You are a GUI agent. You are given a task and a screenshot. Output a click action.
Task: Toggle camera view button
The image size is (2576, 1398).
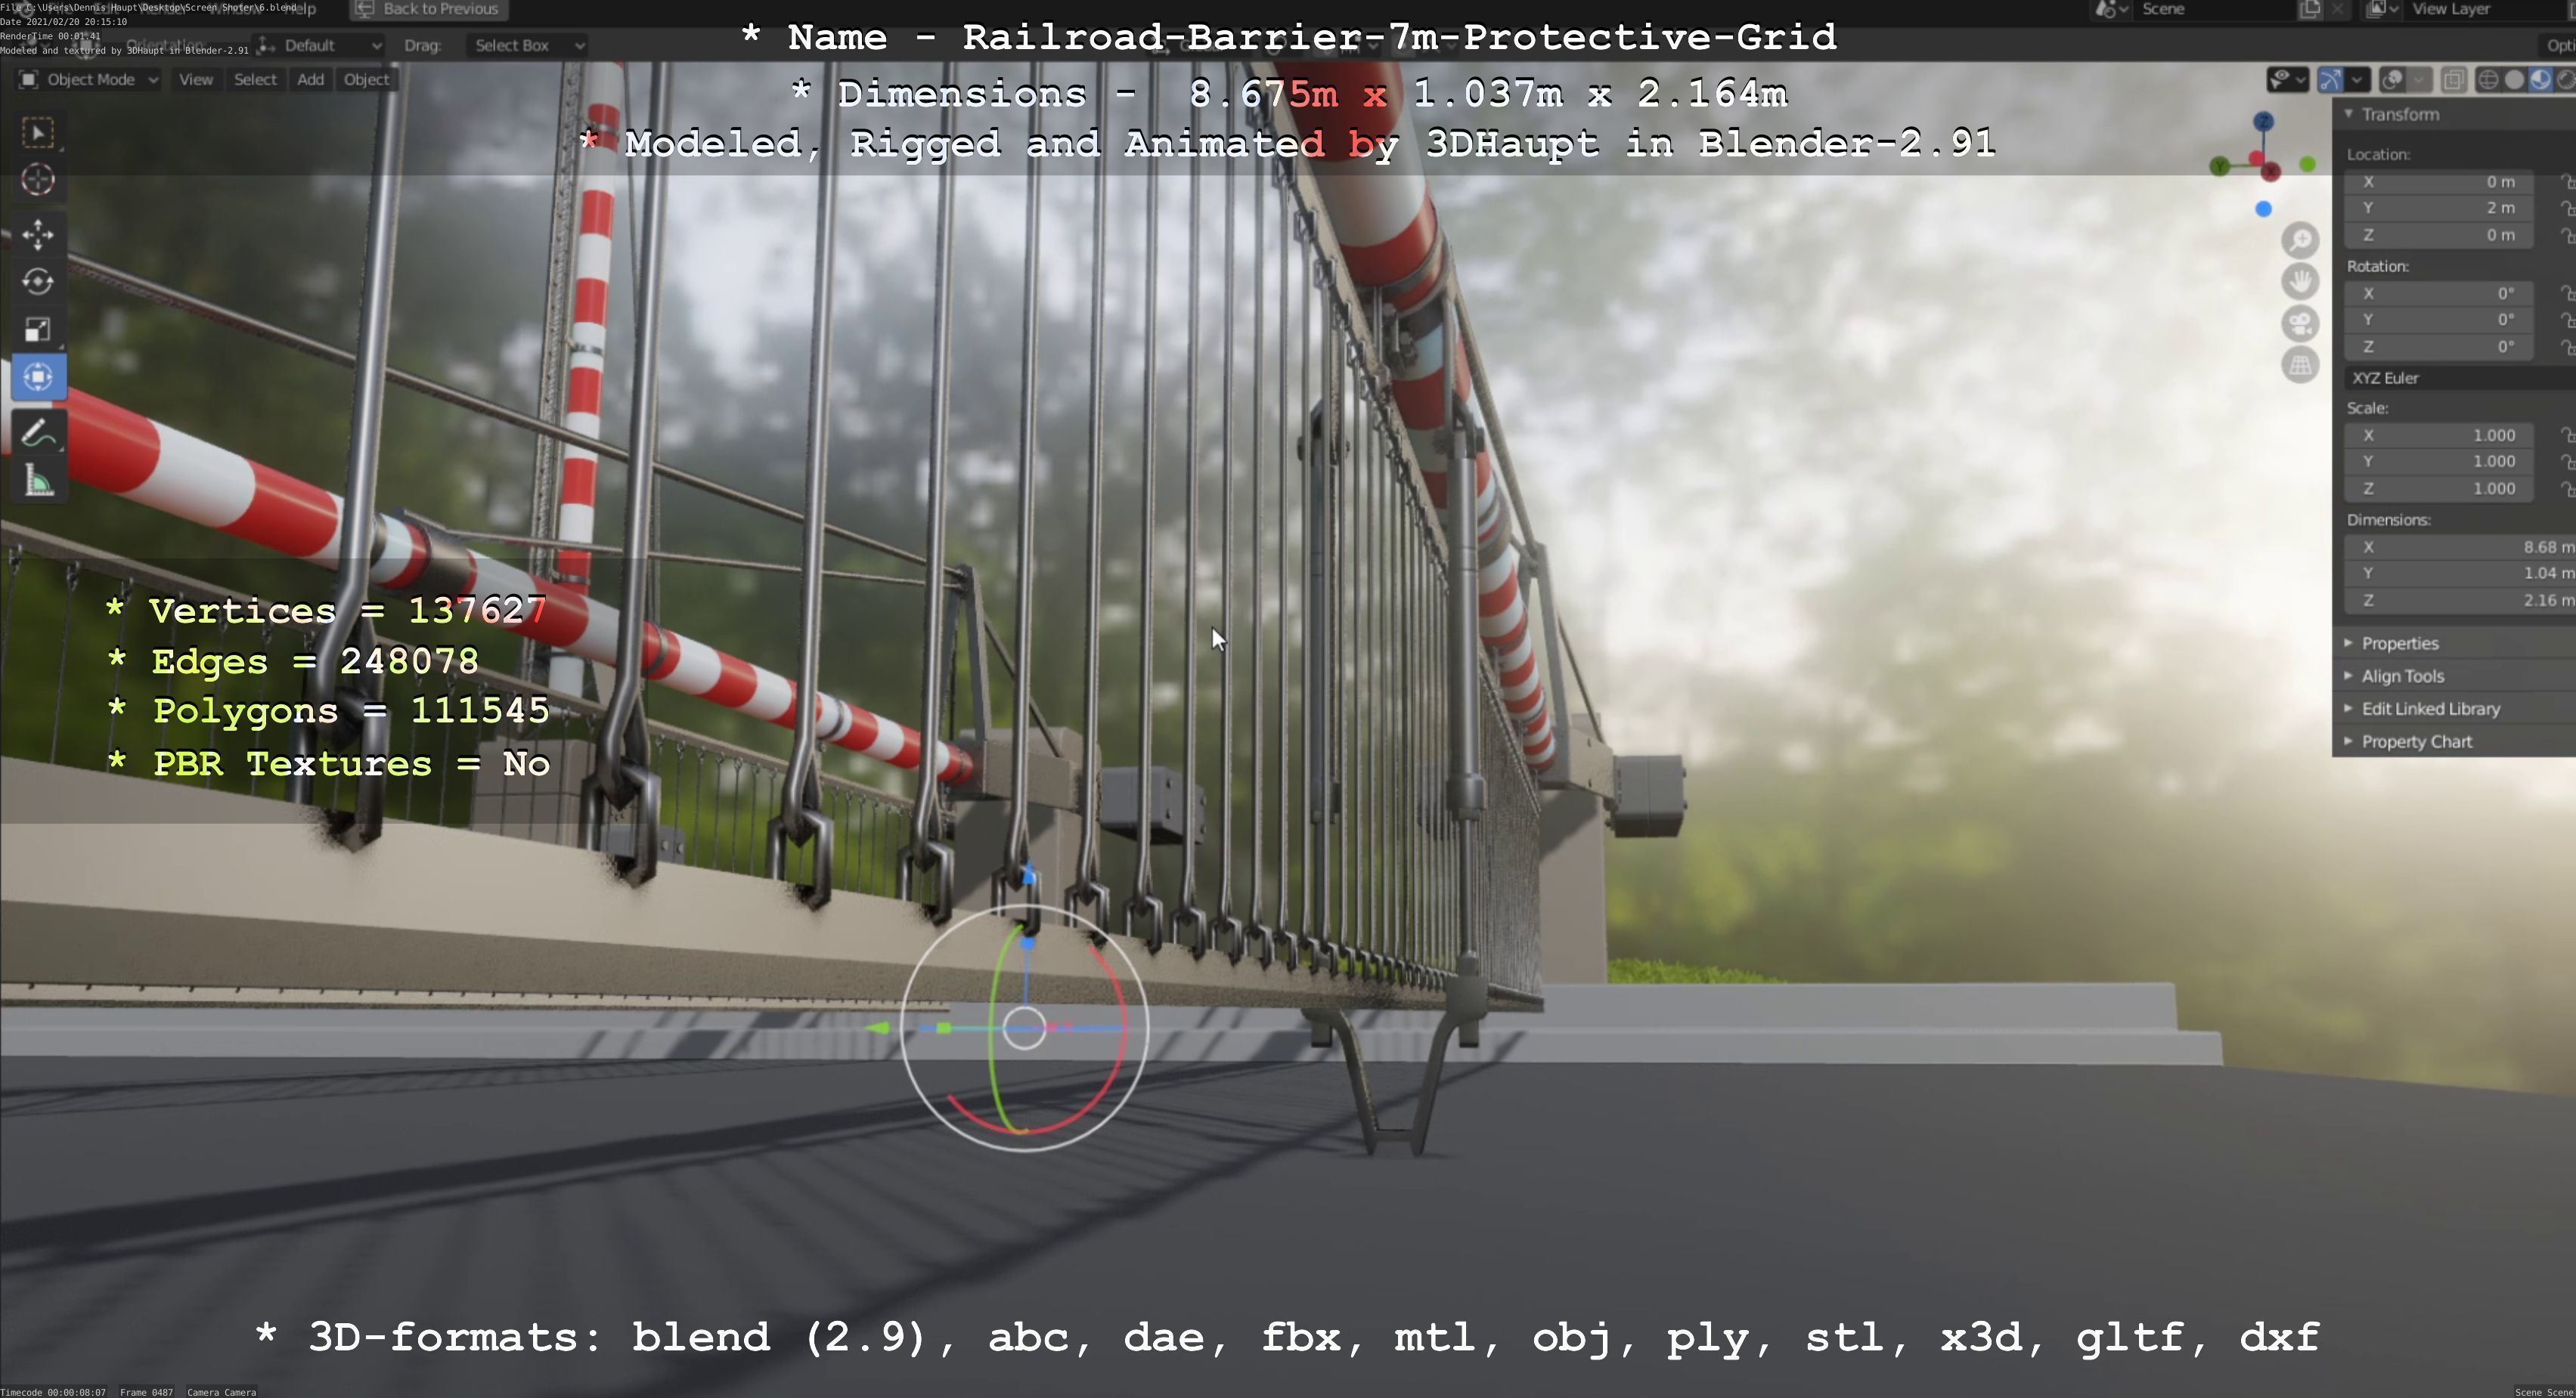[2300, 323]
